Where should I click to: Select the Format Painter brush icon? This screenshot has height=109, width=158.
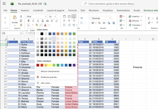21,25
